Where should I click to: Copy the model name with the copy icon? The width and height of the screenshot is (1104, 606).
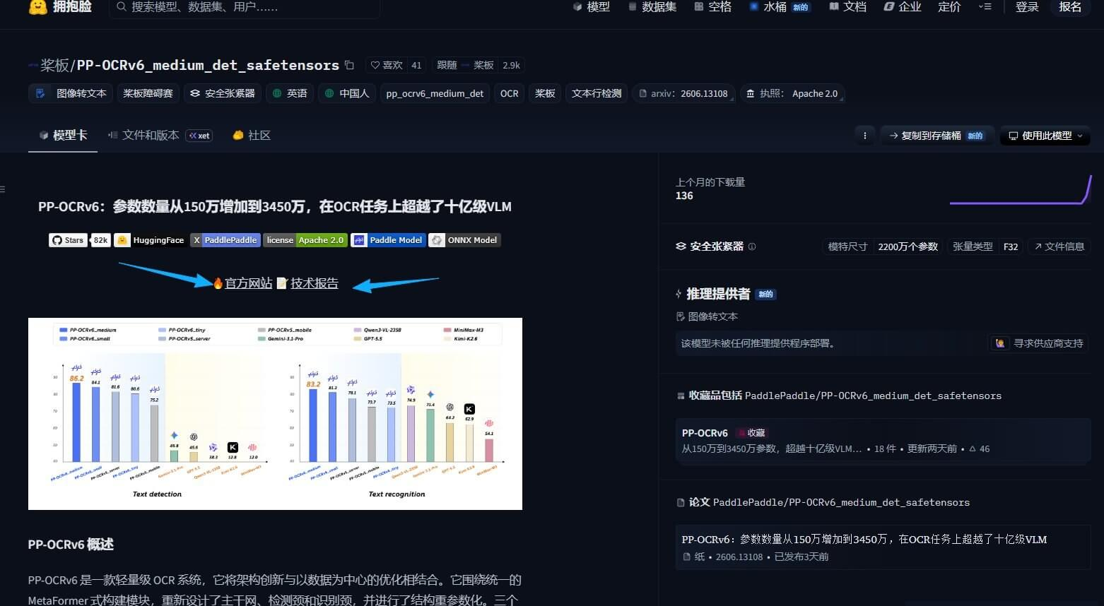pyautogui.click(x=349, y=65)
